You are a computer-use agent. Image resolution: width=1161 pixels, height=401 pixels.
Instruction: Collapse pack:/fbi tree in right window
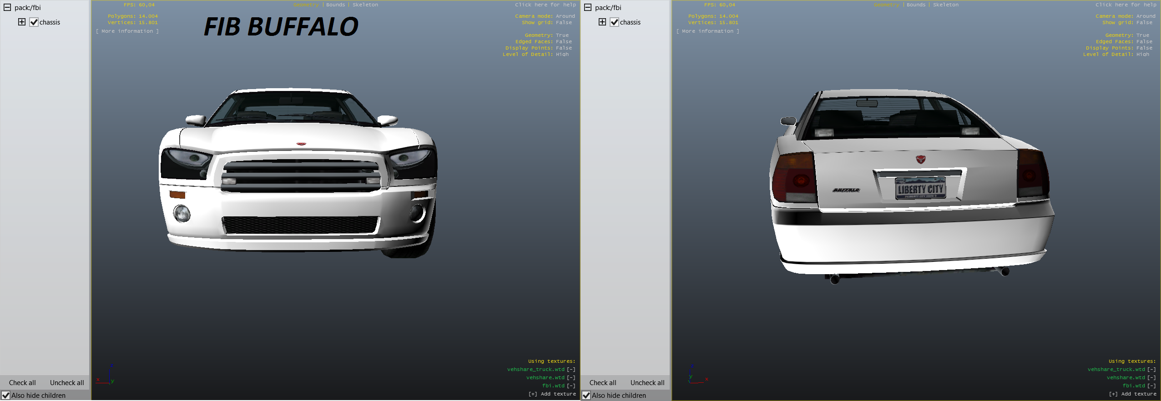tap(588, 7)
